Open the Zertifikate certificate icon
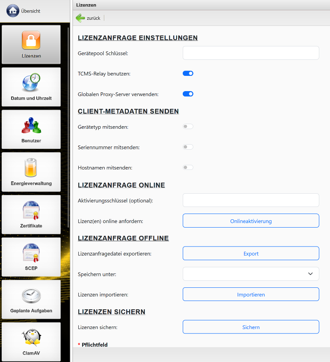 point(31,210)
